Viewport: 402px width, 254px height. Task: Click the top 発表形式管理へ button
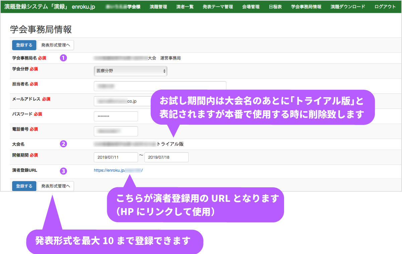pos(56,45)
